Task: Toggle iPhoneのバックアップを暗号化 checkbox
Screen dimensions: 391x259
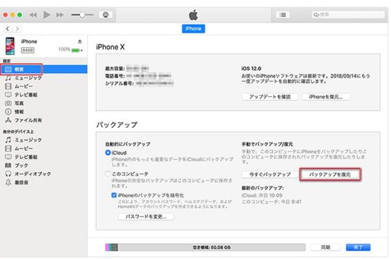Action: (114, 195)
